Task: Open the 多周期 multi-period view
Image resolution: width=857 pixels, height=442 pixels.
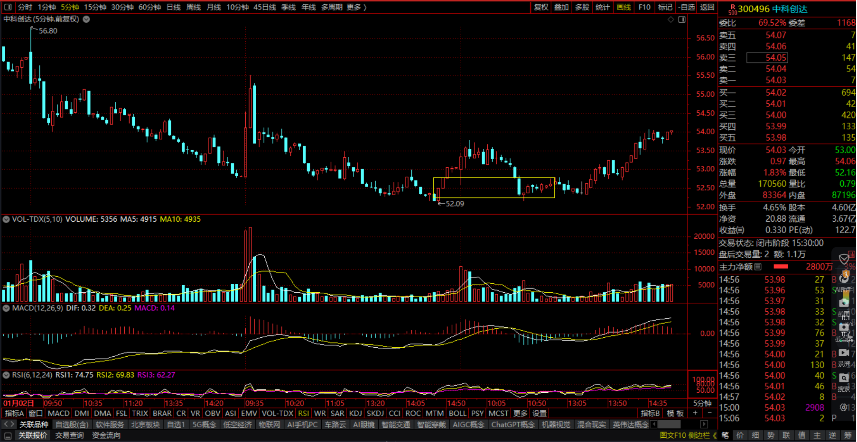Action: (331, 7)
